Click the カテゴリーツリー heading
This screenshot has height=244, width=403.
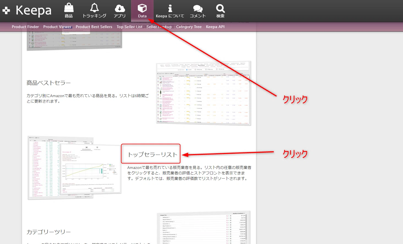[x=49, y=232]
